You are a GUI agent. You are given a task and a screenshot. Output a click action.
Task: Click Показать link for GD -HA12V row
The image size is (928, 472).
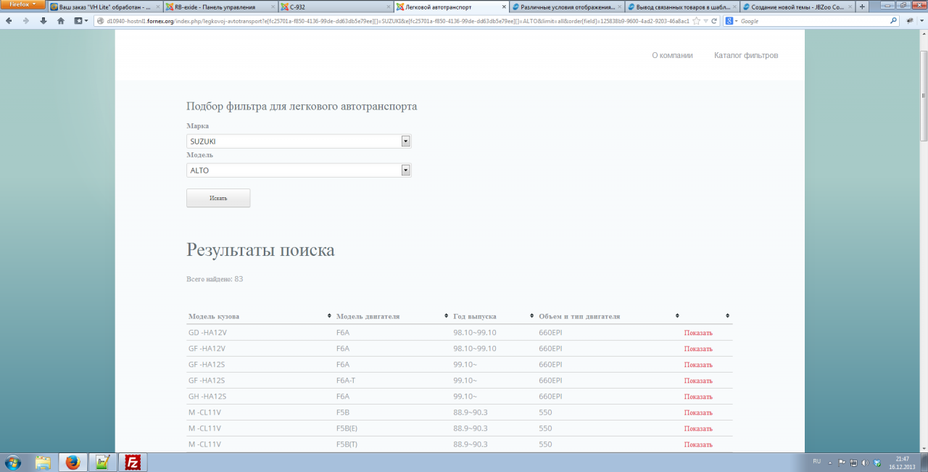698,334
